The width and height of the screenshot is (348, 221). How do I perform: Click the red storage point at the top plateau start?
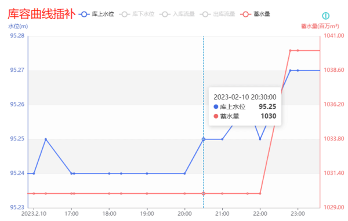[x=291, y=50]
